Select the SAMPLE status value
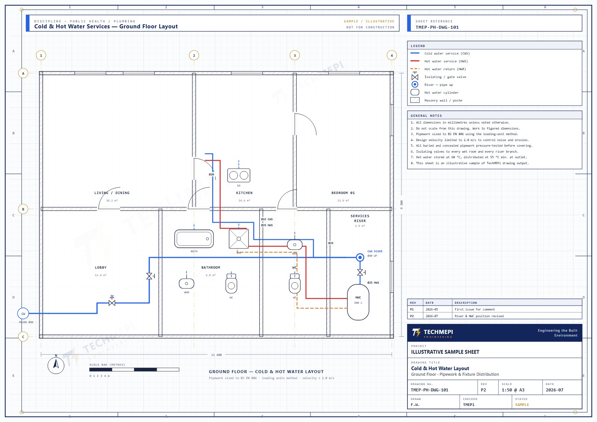Viewport: 597px width, 422px height. [x=522, y=405]
